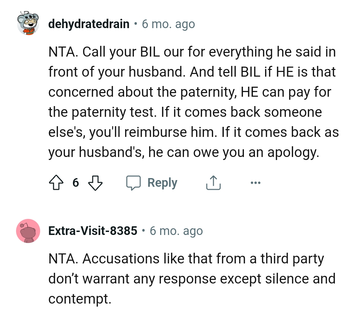Open the share options for dehydratedrain's comment
This screenshot has height=321, width=361.
click(x=213, y=182)
